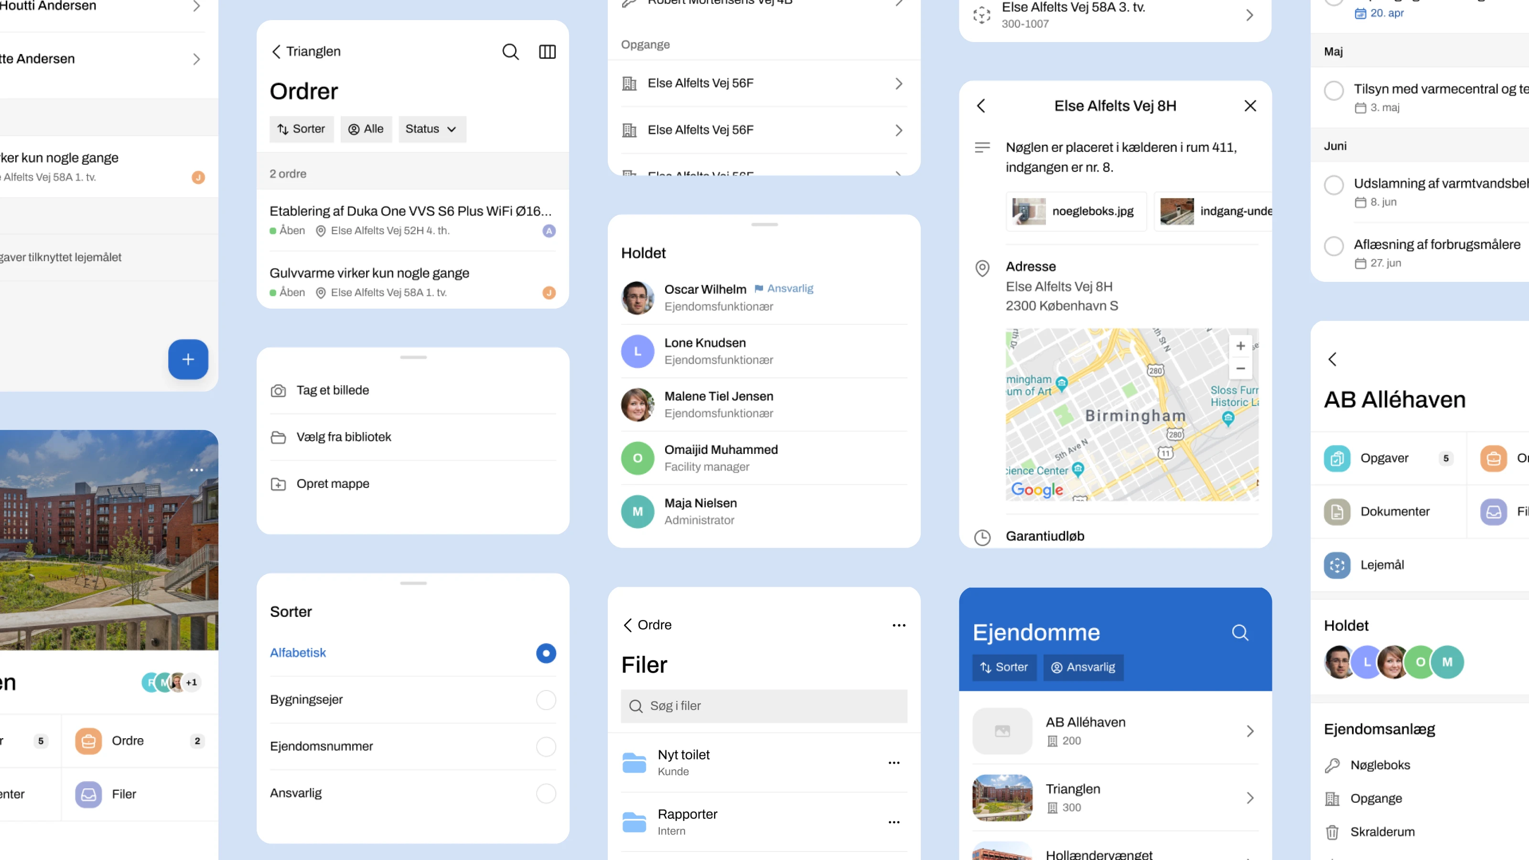Click the Sorter button in Ordrer
The width and height of the screenshot is (1529, 860).
coord(301,129)
